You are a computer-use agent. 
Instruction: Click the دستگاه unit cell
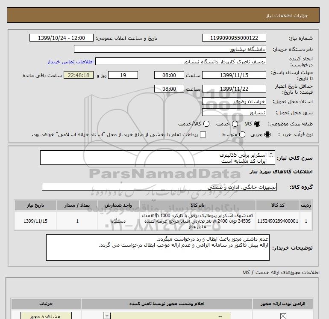click(118, 221)
